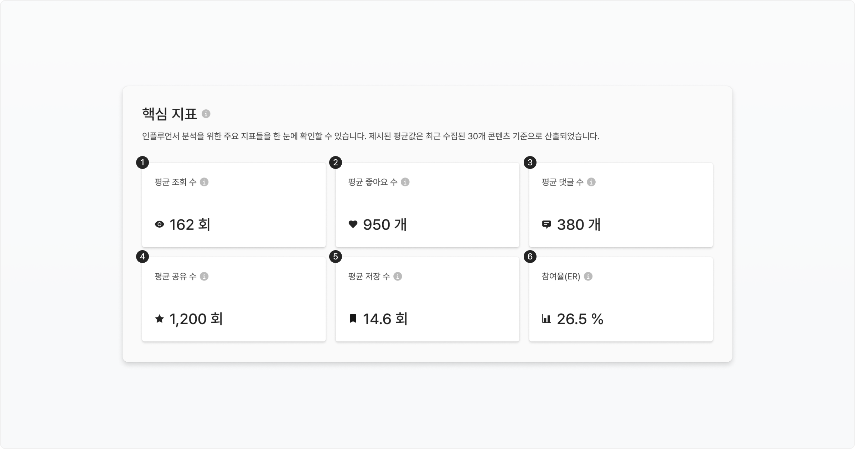Click the number 1 badge marker
855x449 pixels.
pyautogui.click(x=142, y=162)
